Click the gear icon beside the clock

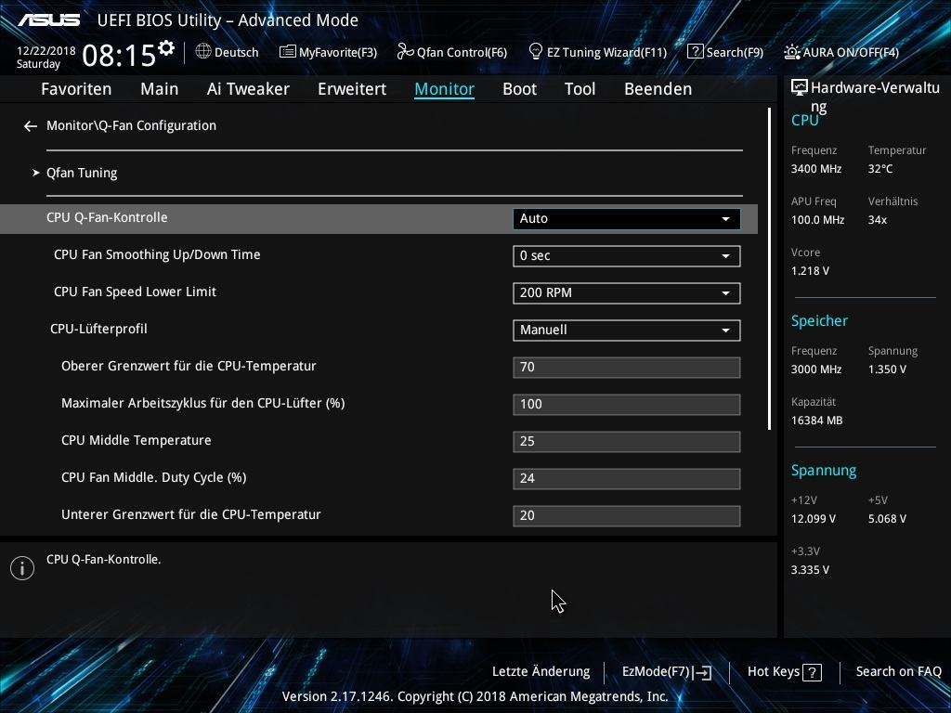point(166,48)
